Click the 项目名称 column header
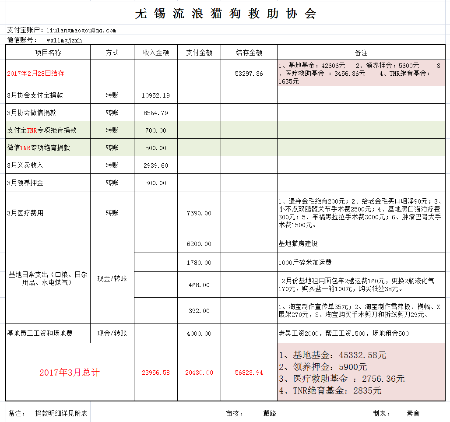 tap(48, 53)
